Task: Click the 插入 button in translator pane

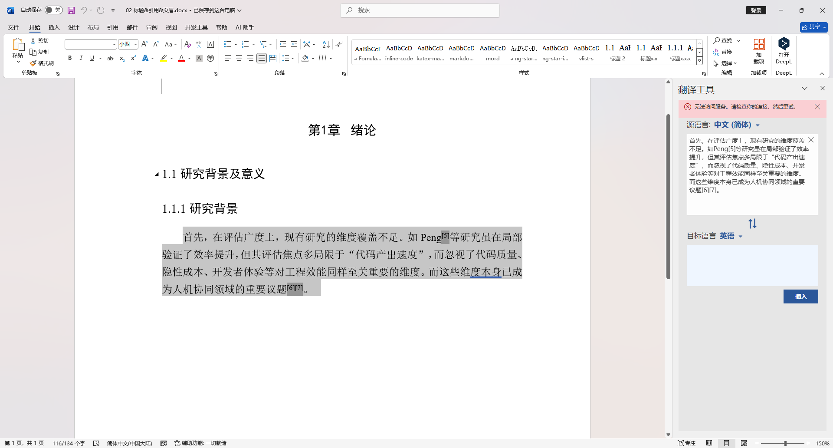Action: (800, 296)
